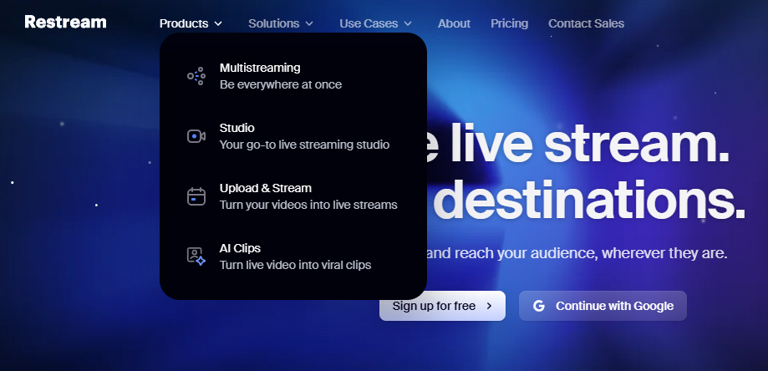This screenshot has width=768, height=371.
Task: Expand the Use Cases dropdown chevron
Action: click(408, 24)
